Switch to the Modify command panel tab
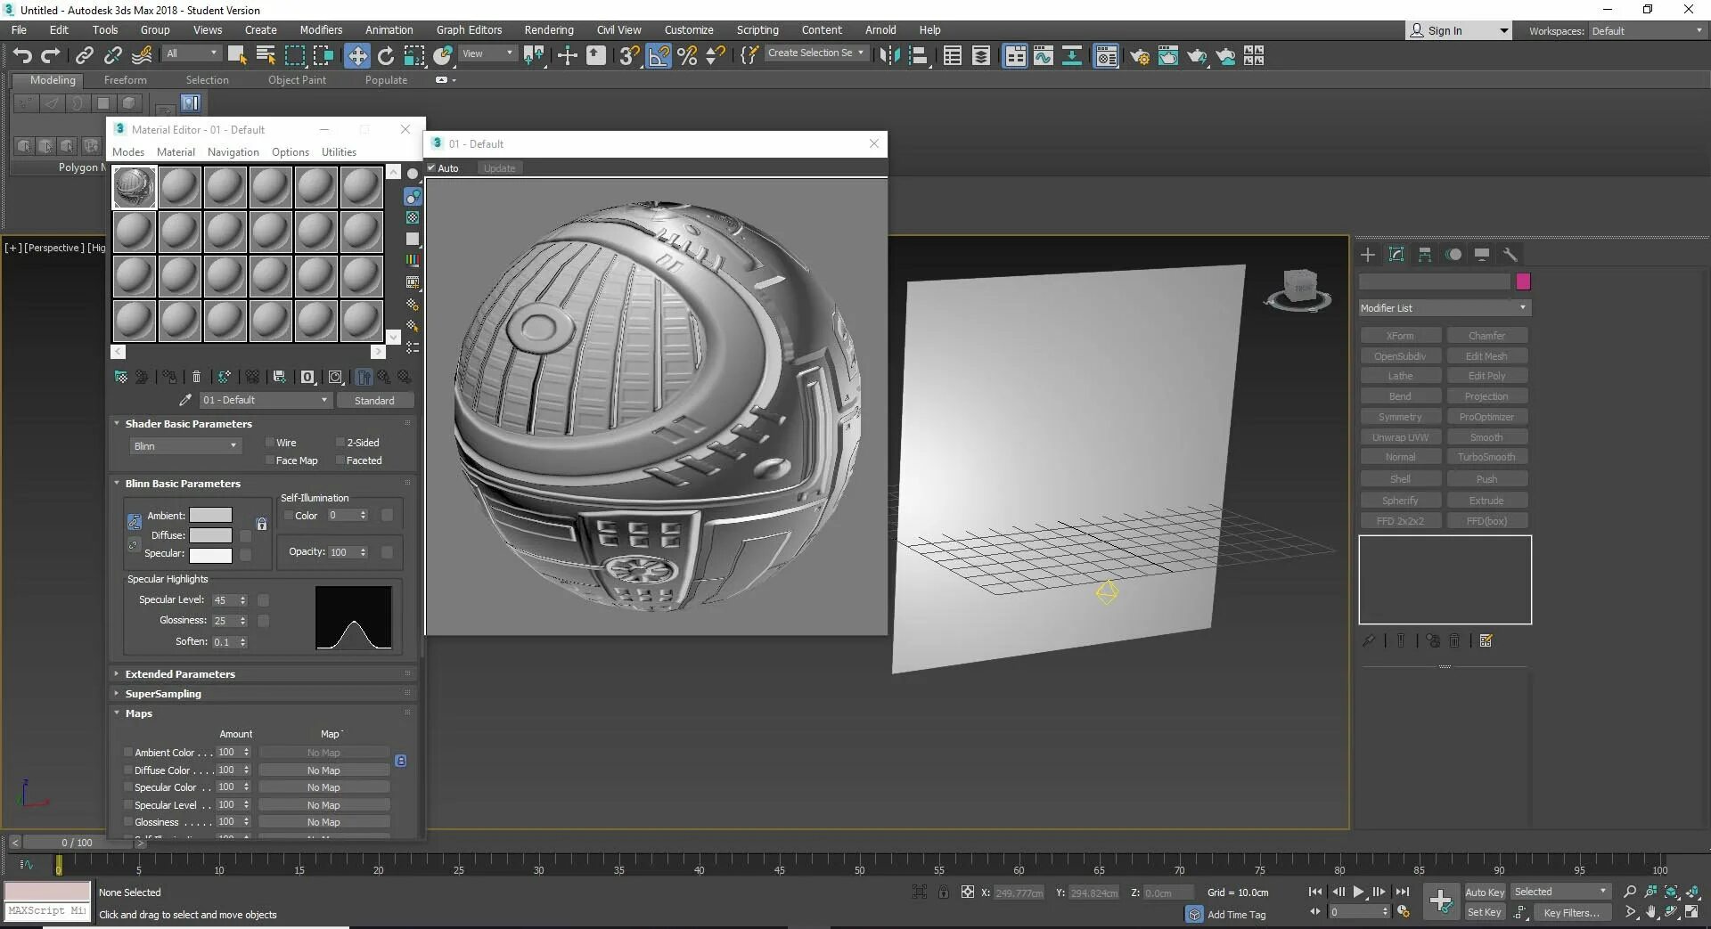The height and width of the screenshot is (929, 1711). pos(1396,255)
